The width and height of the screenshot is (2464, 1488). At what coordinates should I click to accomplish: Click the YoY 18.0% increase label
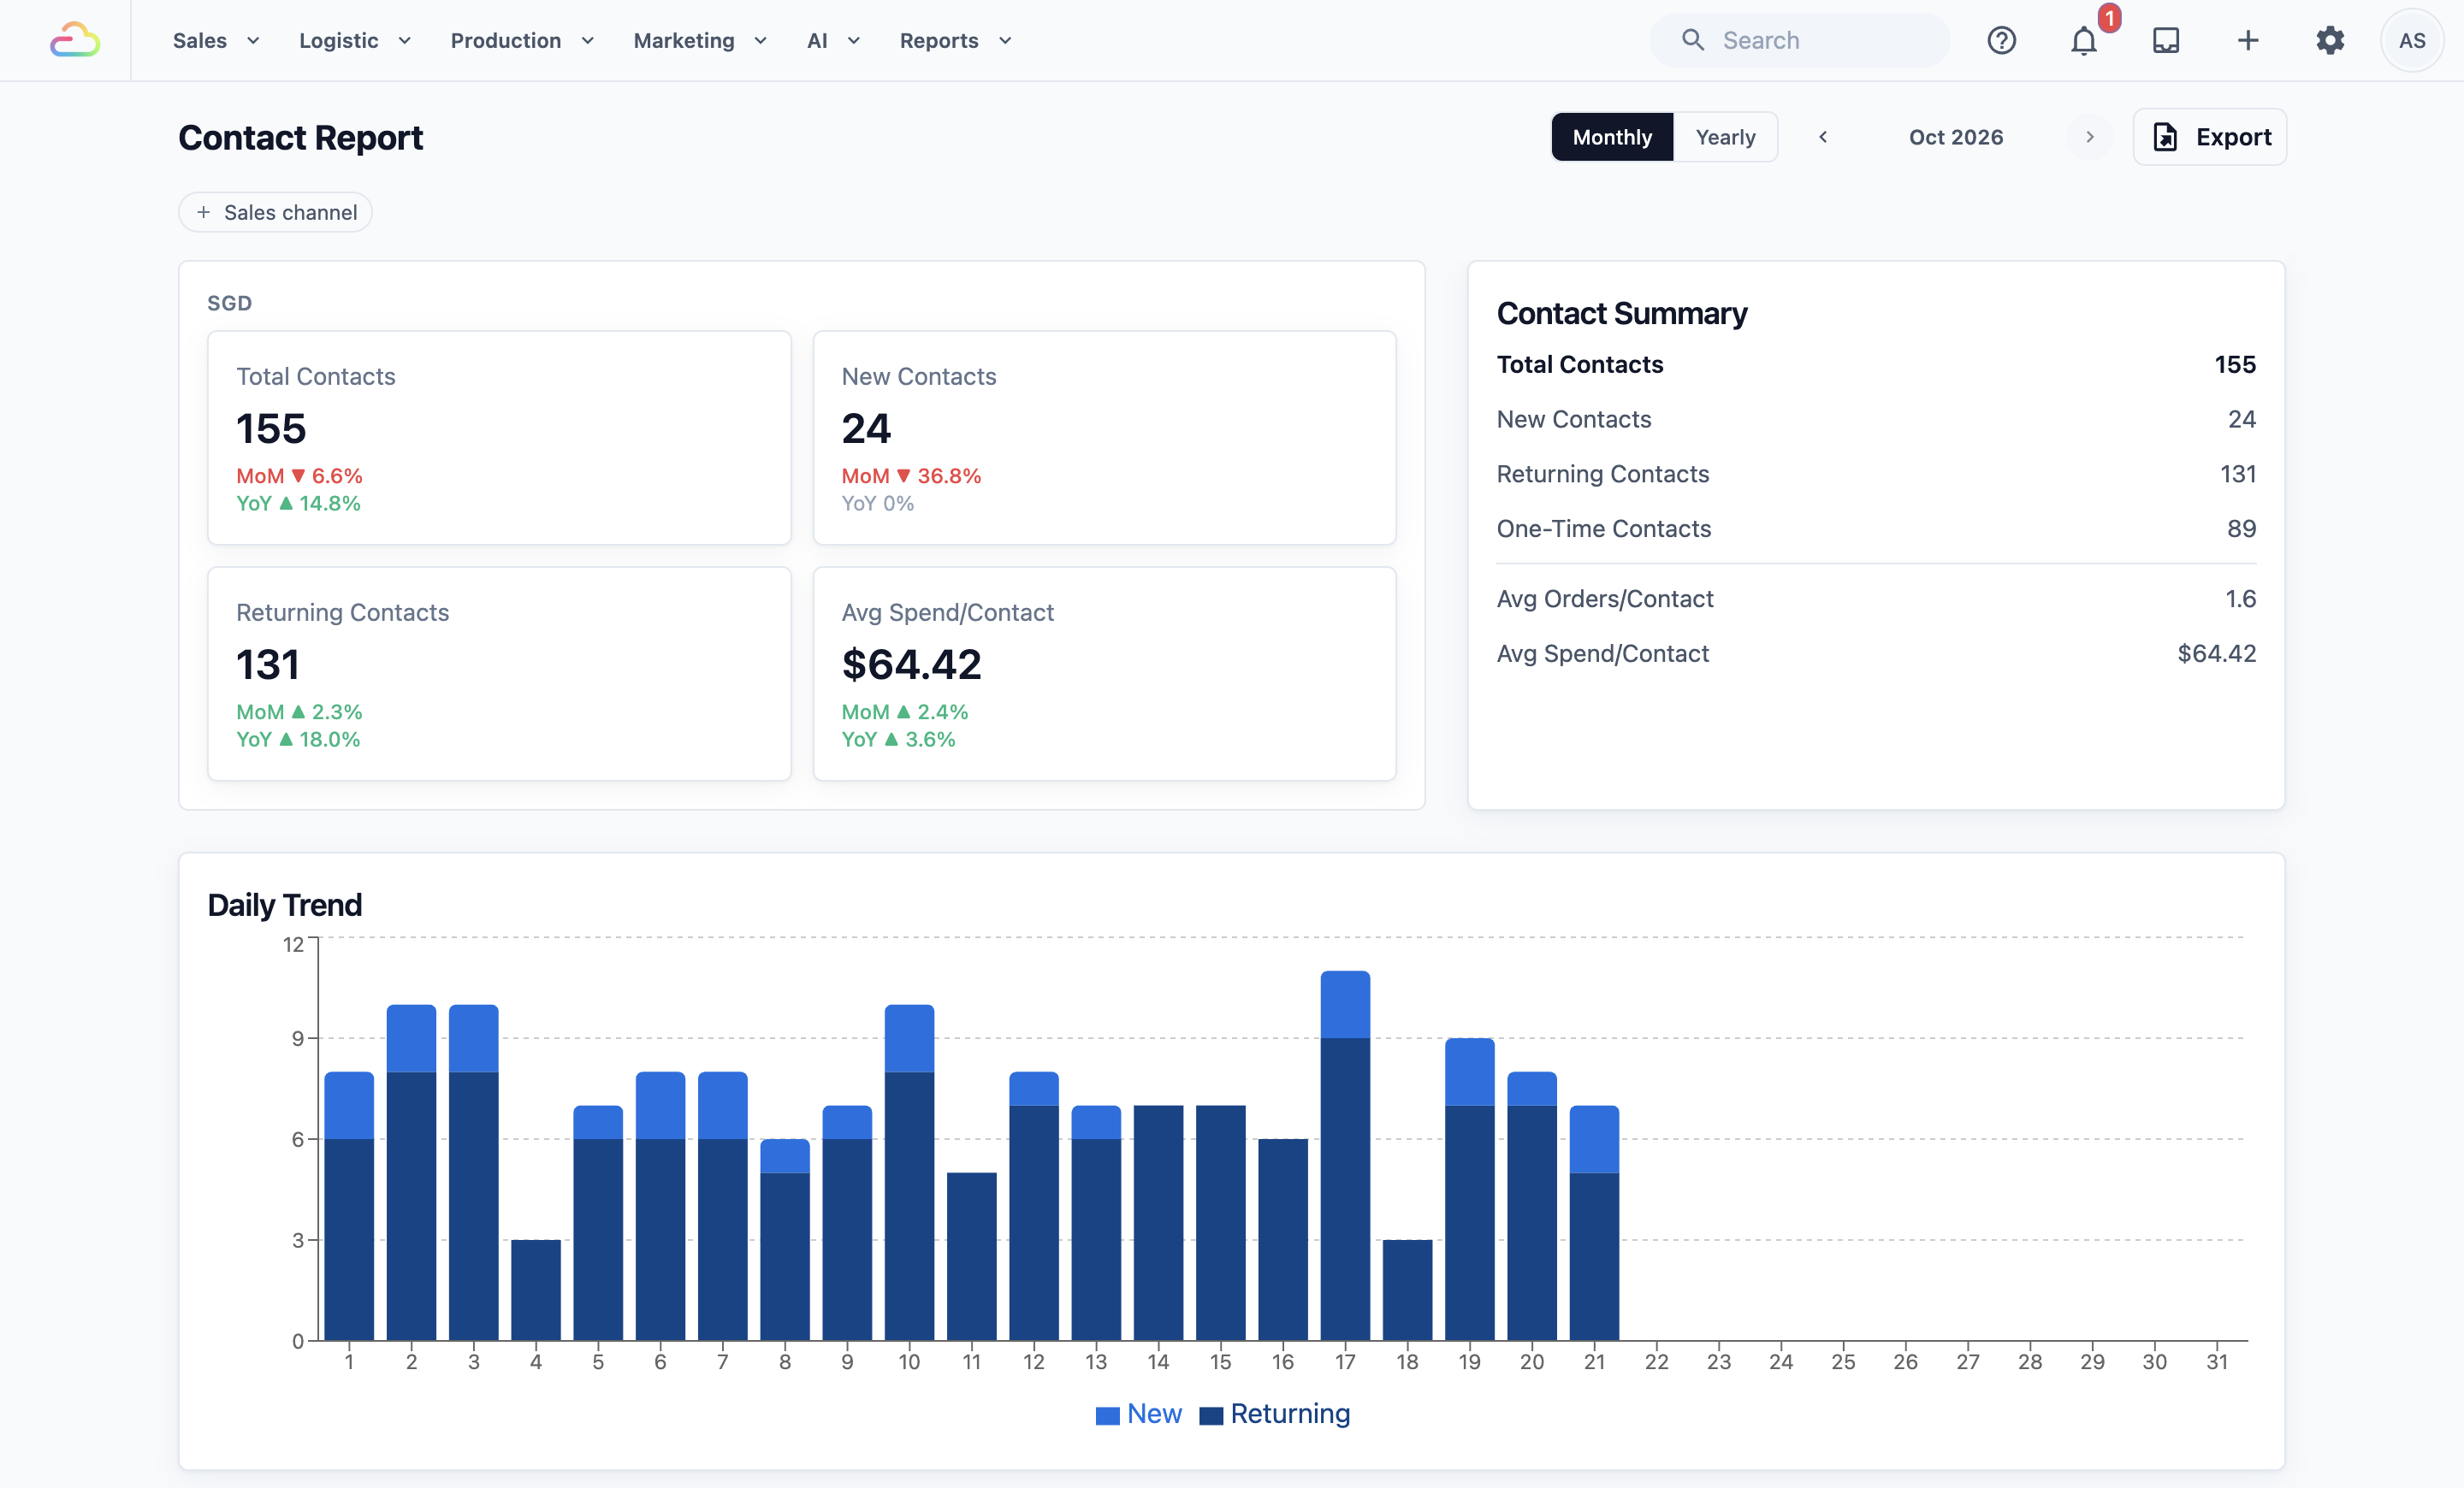(x=298, y=740)
